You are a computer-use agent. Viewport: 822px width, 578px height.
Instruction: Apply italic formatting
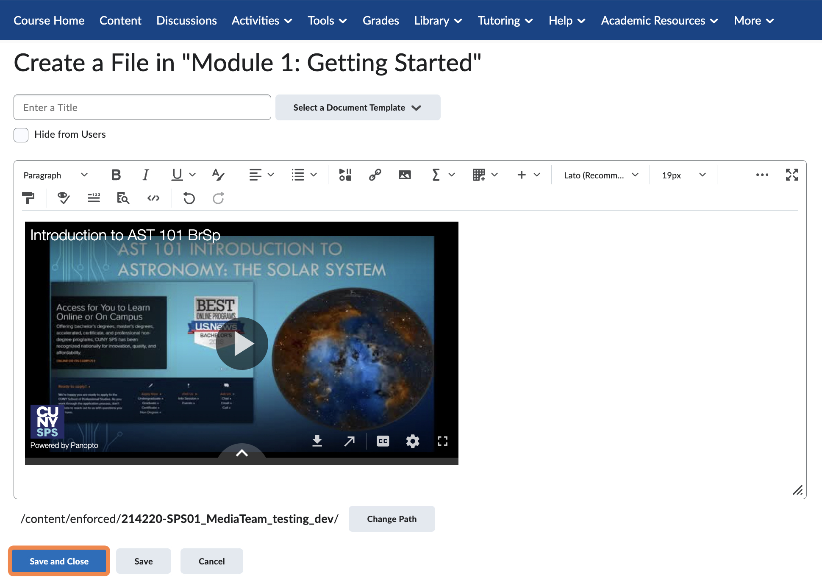[146, 175]
